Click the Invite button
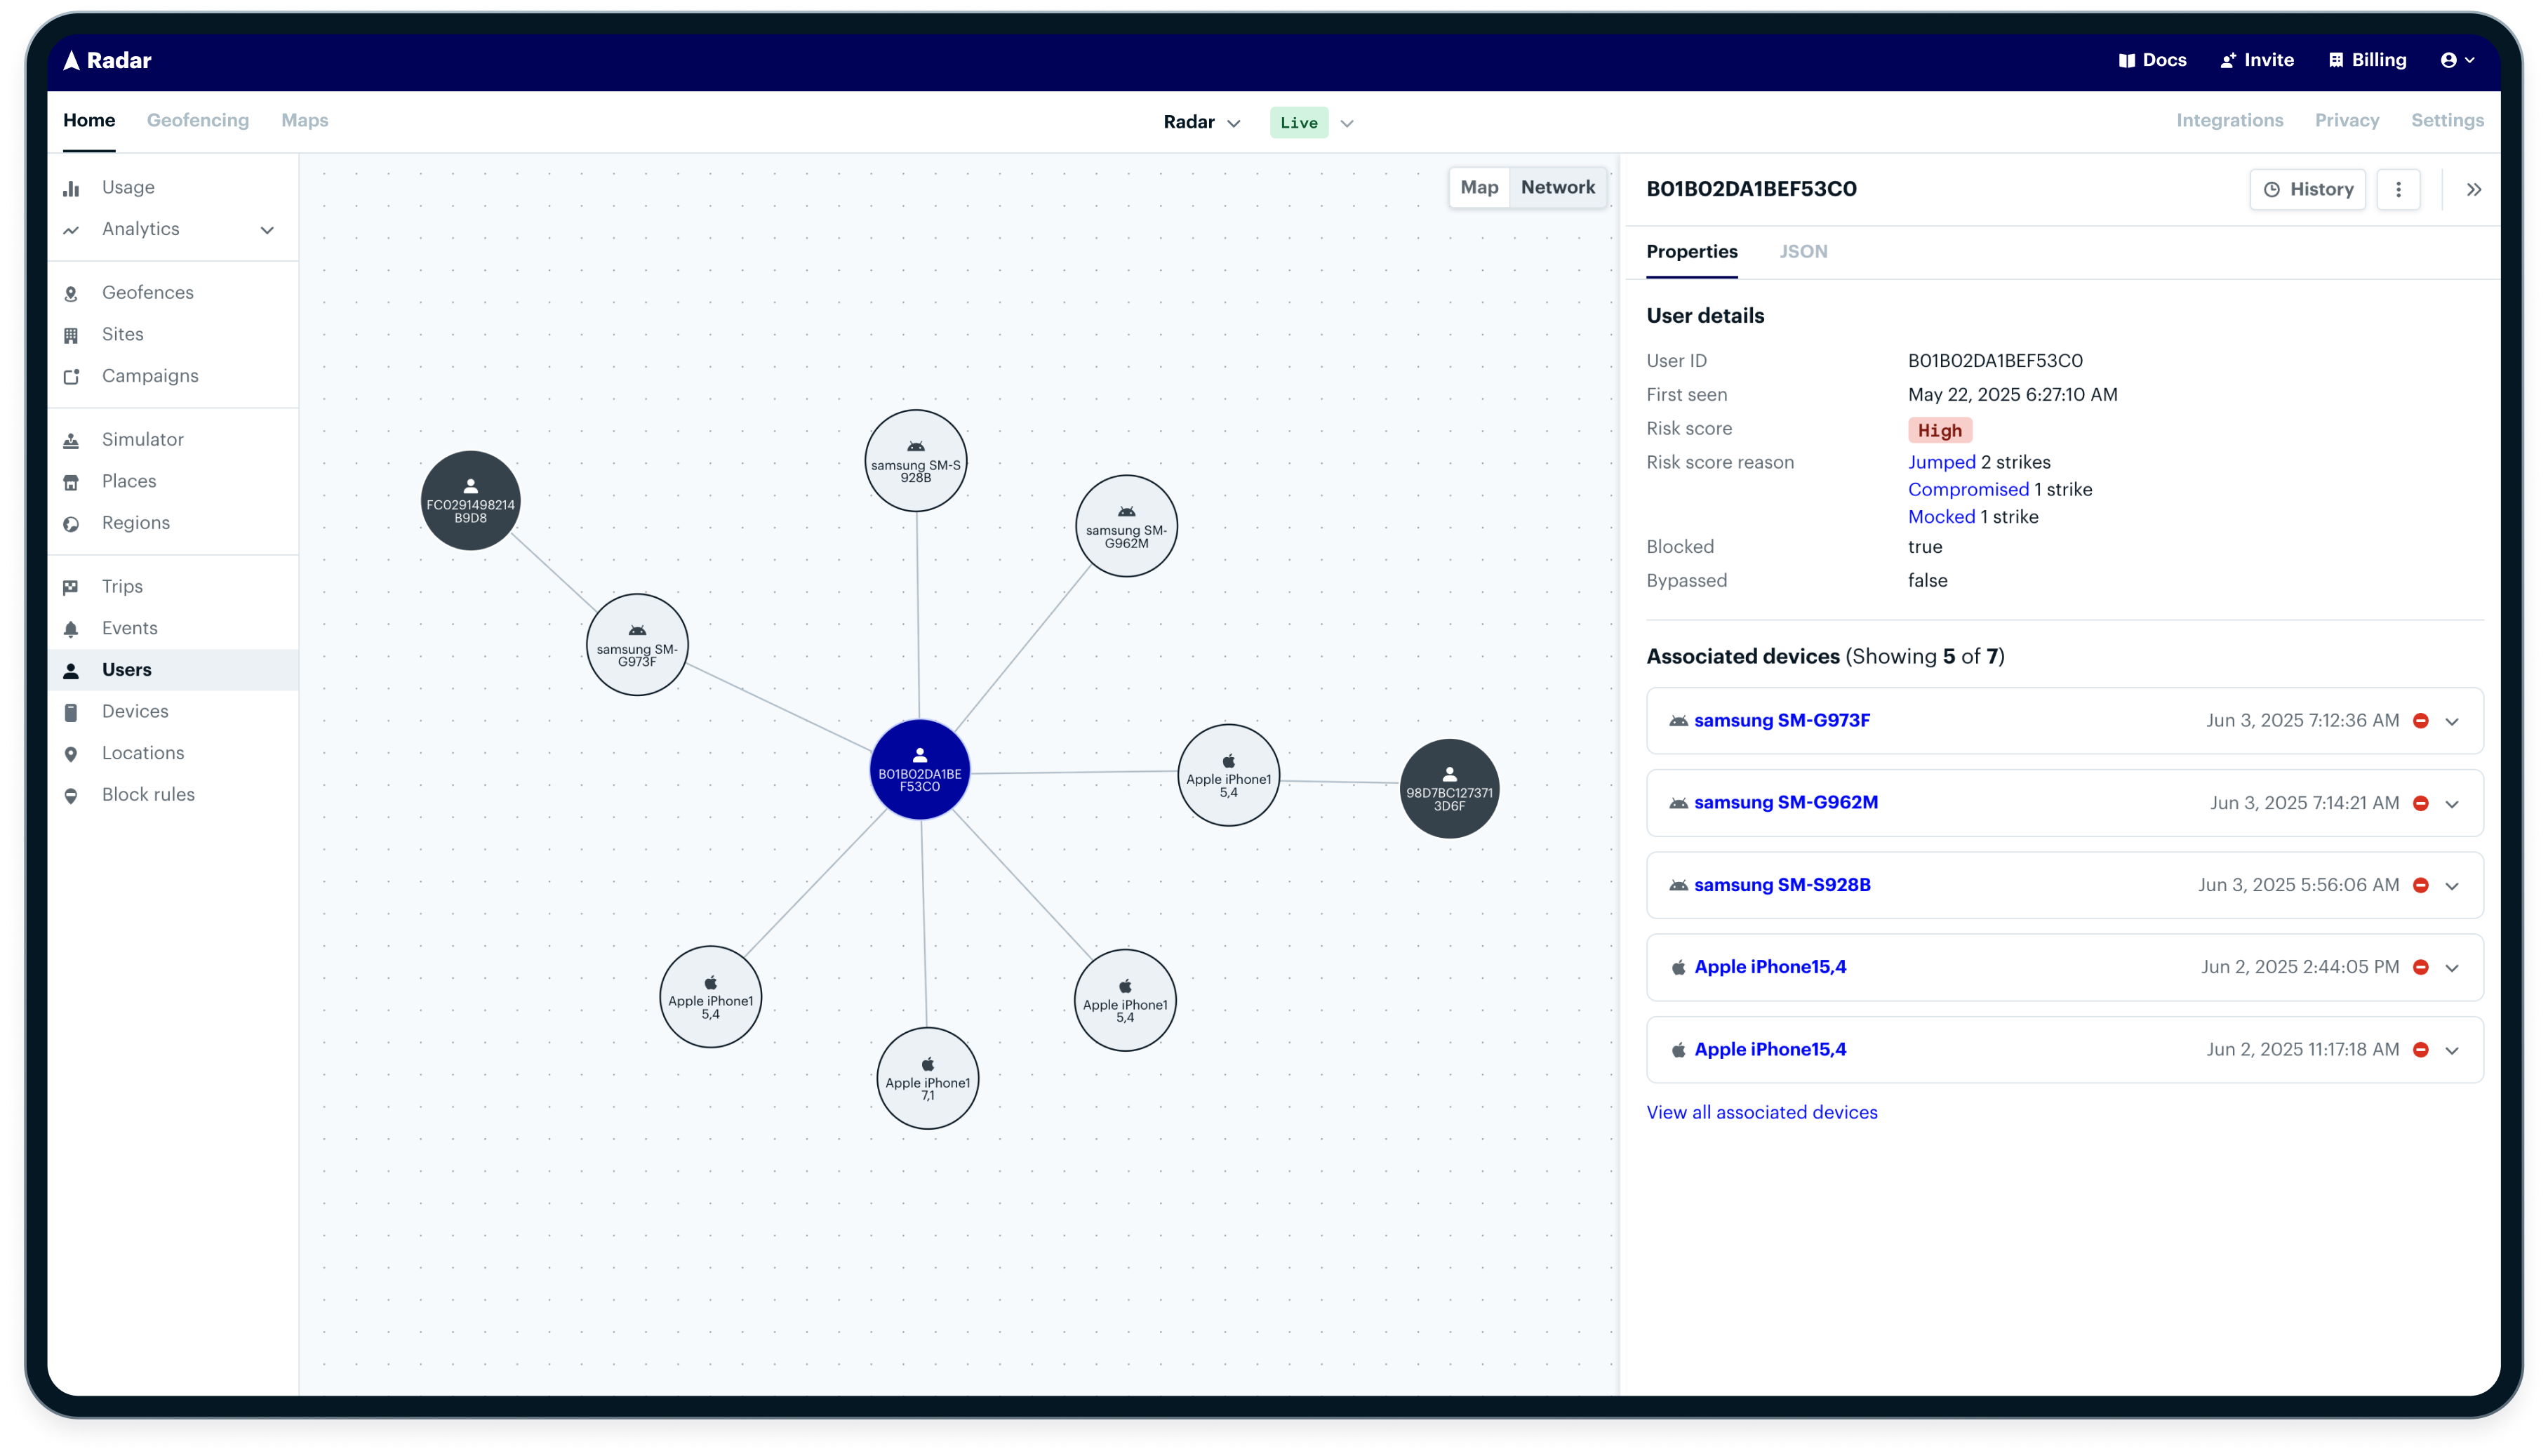The width and height of the screenshot is (2548, 1456). pyautogui.click(x=2256, y=60)
